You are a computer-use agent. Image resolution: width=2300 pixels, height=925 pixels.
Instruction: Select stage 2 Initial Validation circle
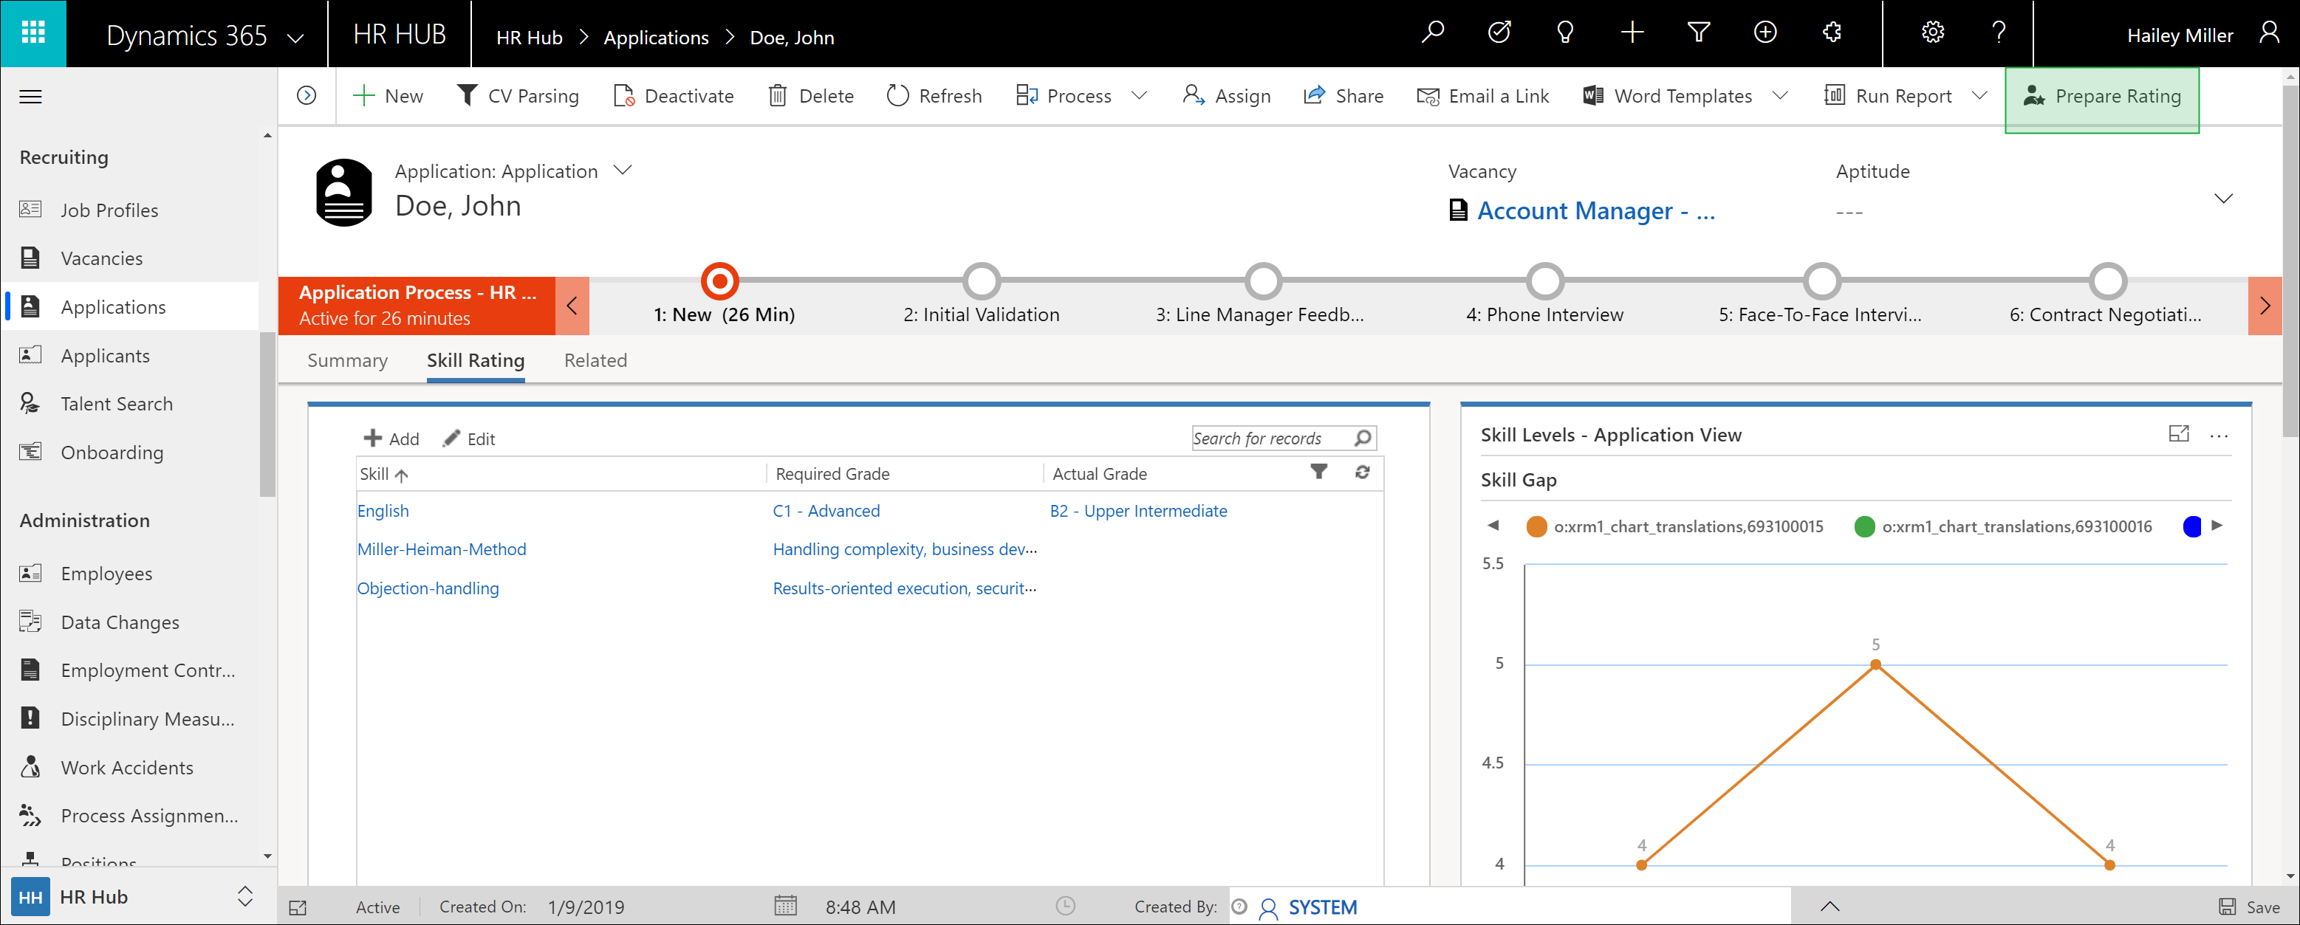[x=982, y=281]
